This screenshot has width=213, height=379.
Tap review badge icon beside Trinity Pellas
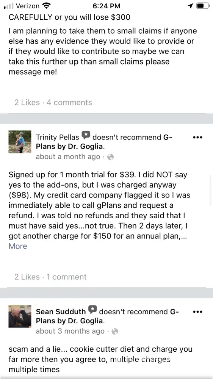pyautogui.click(x=86, y=135)
